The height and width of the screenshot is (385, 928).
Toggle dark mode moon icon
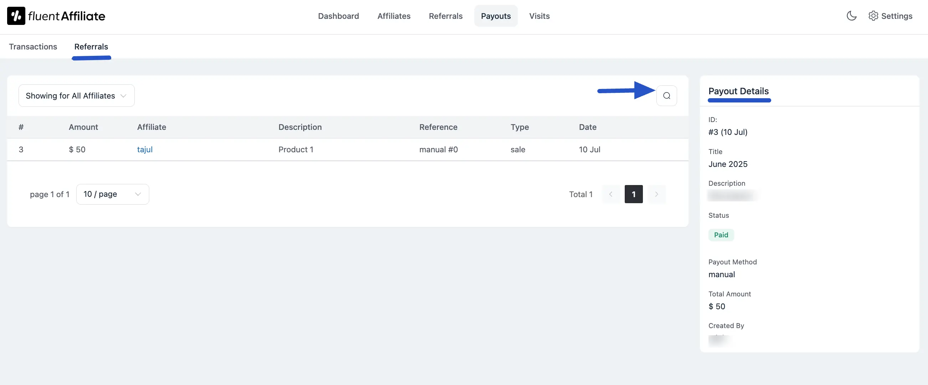click(851, 16)
